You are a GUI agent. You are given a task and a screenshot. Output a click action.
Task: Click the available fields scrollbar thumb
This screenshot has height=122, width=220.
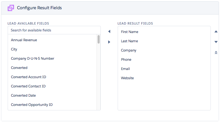(x=99, y=39)
